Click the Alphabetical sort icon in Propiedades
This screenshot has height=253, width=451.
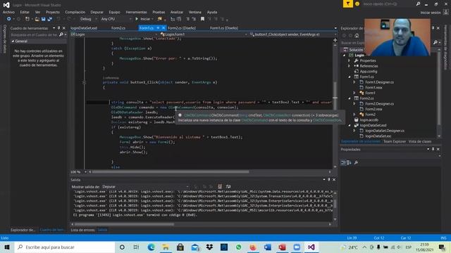coord(350,162)
